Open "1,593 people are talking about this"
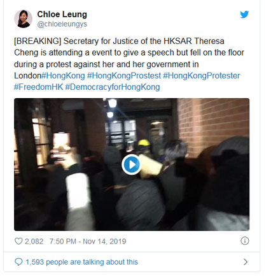This screenshot has width=278, height=276. coord(81,262)
